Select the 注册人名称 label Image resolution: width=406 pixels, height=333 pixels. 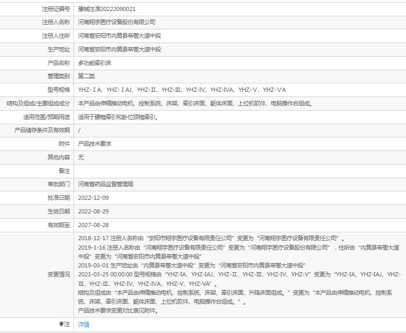click(x=56, y=22)
